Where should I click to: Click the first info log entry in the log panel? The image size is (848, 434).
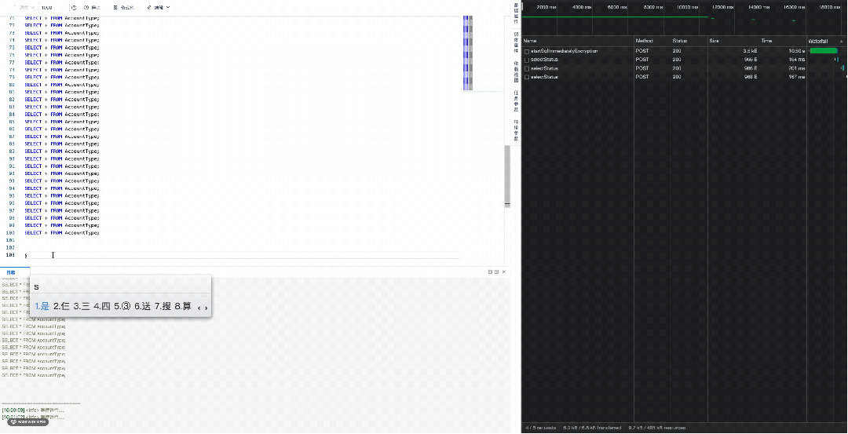pos(32,410)
